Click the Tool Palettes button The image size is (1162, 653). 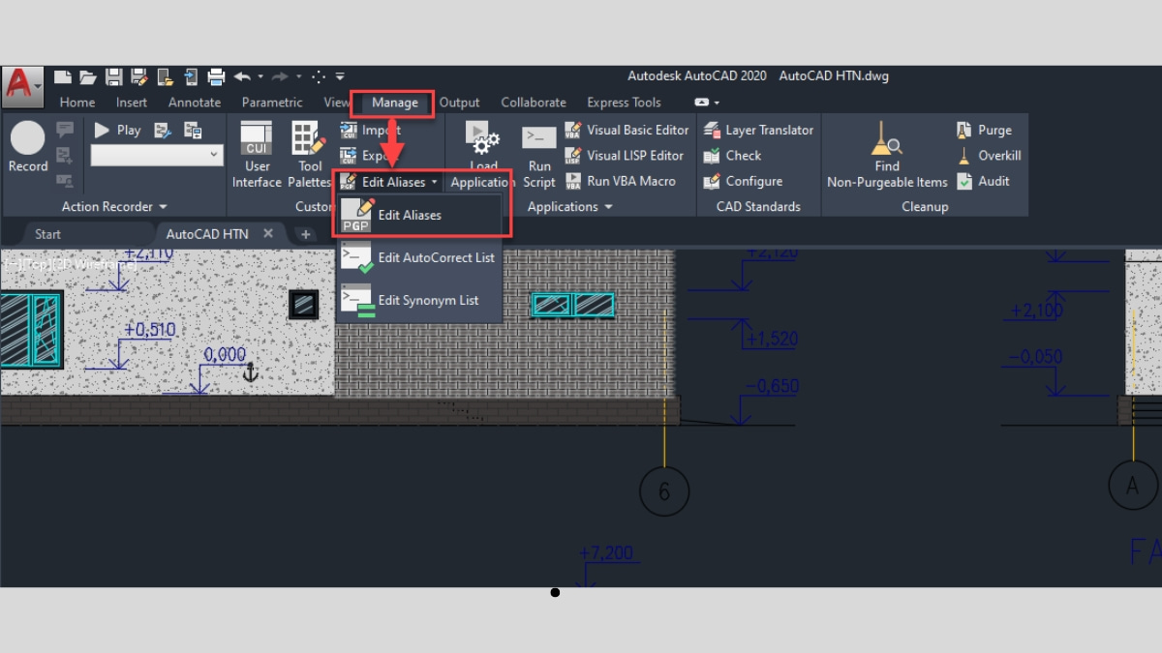coord(309,155)
